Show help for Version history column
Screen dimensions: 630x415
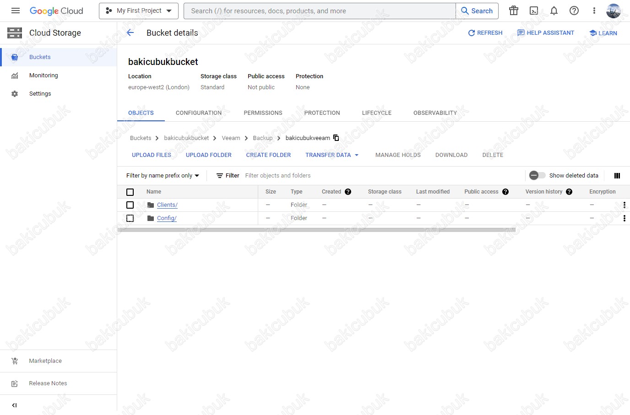click(x=569, y=192)
